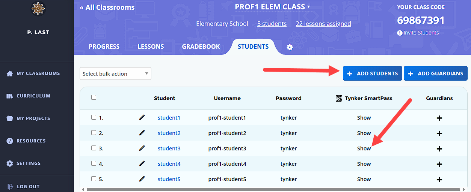Go back to All Classrooms

pos(107,7)
